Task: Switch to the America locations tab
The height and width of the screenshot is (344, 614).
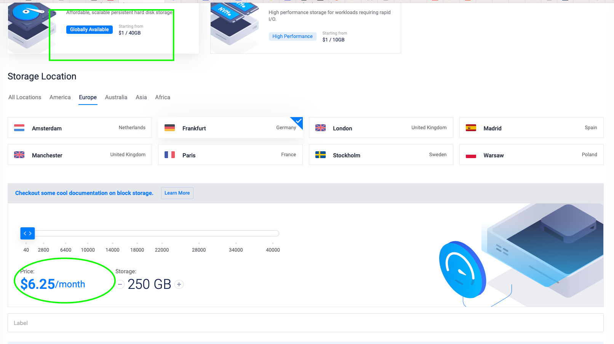Action: tap(60, 97)
